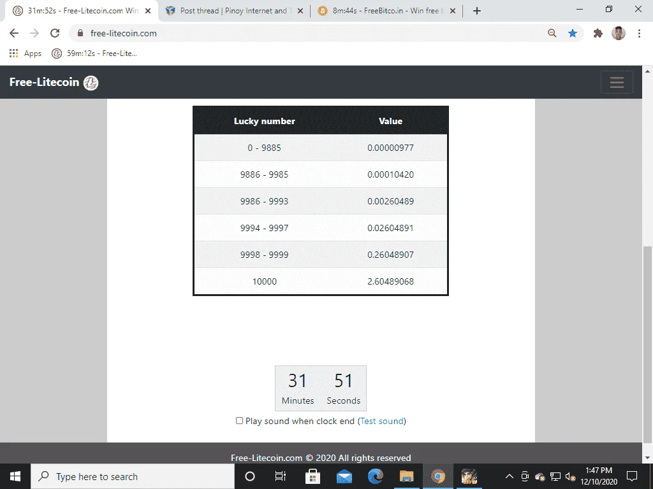Screen dimensions: 653x489
Task: Click the Chrome taskbar icon
Action: pos(437,476)
